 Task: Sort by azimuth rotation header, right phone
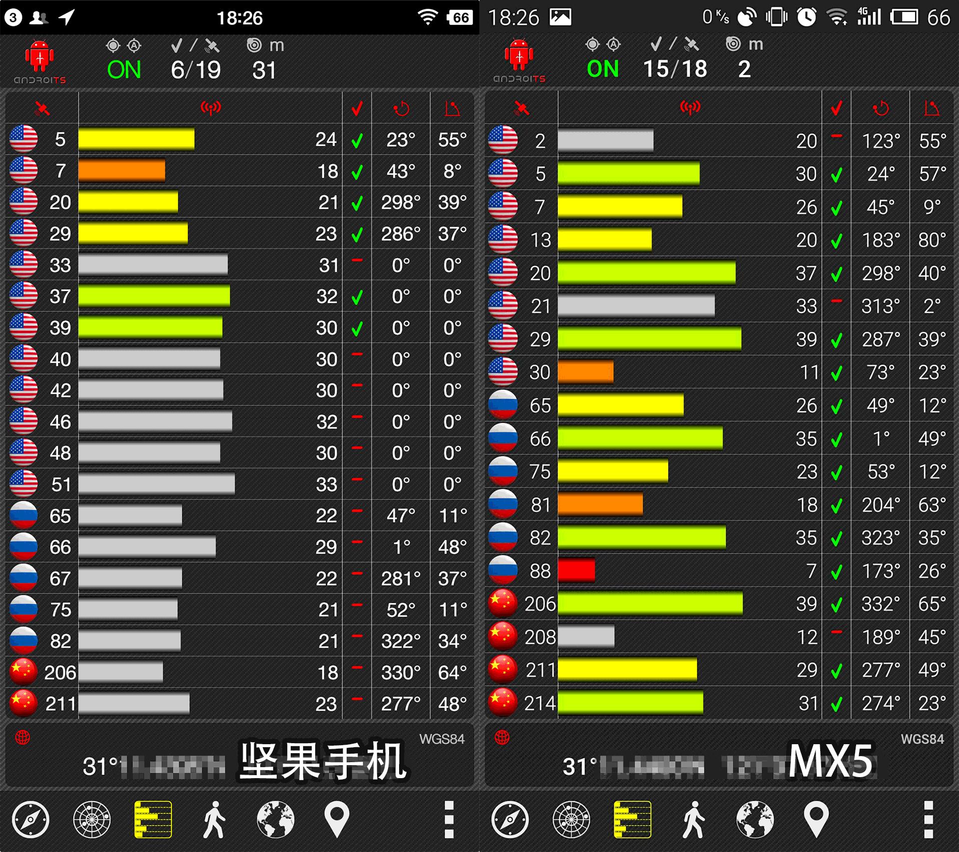click(881, 108)
